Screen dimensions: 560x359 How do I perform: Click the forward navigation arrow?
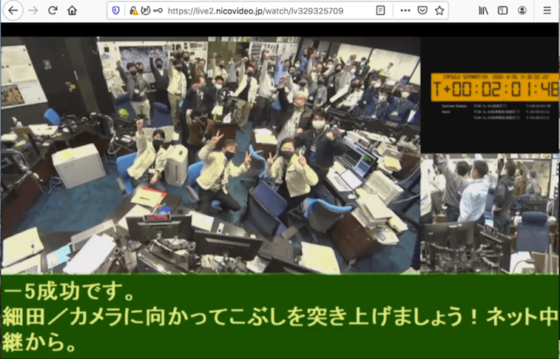[x=33, y=10]
